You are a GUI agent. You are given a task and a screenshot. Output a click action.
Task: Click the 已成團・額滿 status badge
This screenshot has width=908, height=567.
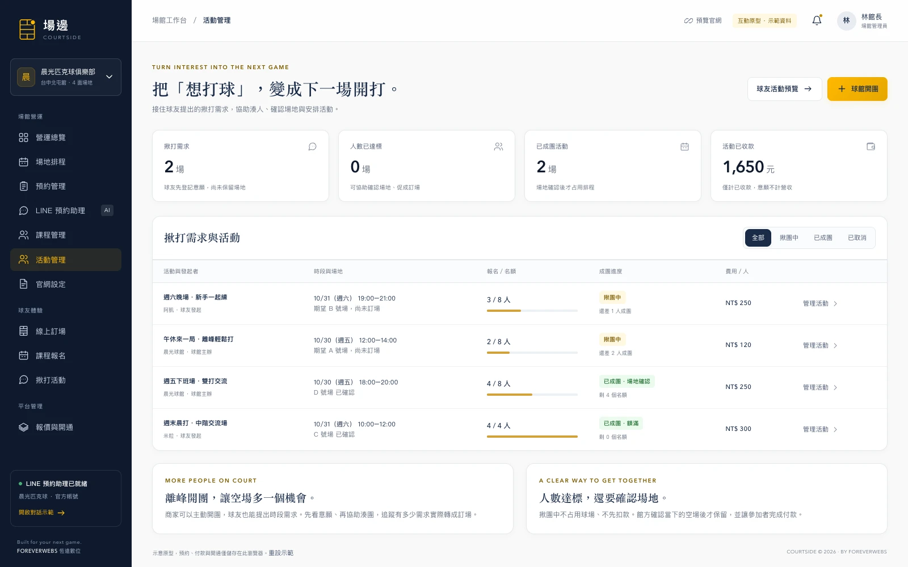[621, 424]
